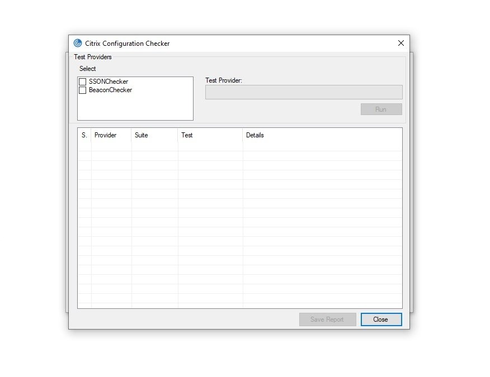The width and height of the screenshot is (490, 377).
Task: Click the Citrix logo icon in title bar
Action: [x=78, y=43]
